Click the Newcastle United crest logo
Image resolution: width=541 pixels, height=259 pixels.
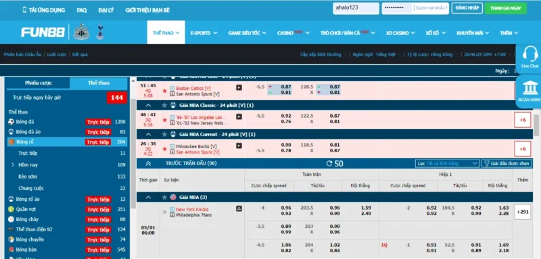81,32
